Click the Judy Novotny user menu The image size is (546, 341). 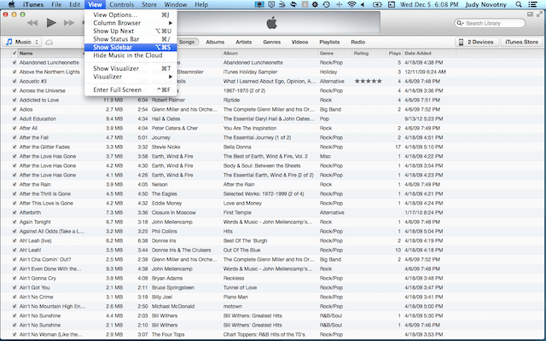click(x=485, y=4)
